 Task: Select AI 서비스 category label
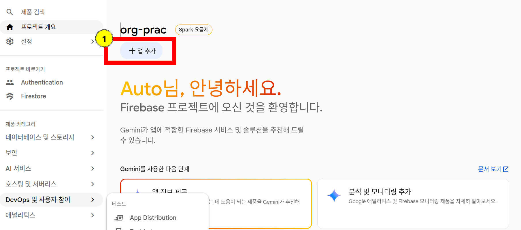18,169
